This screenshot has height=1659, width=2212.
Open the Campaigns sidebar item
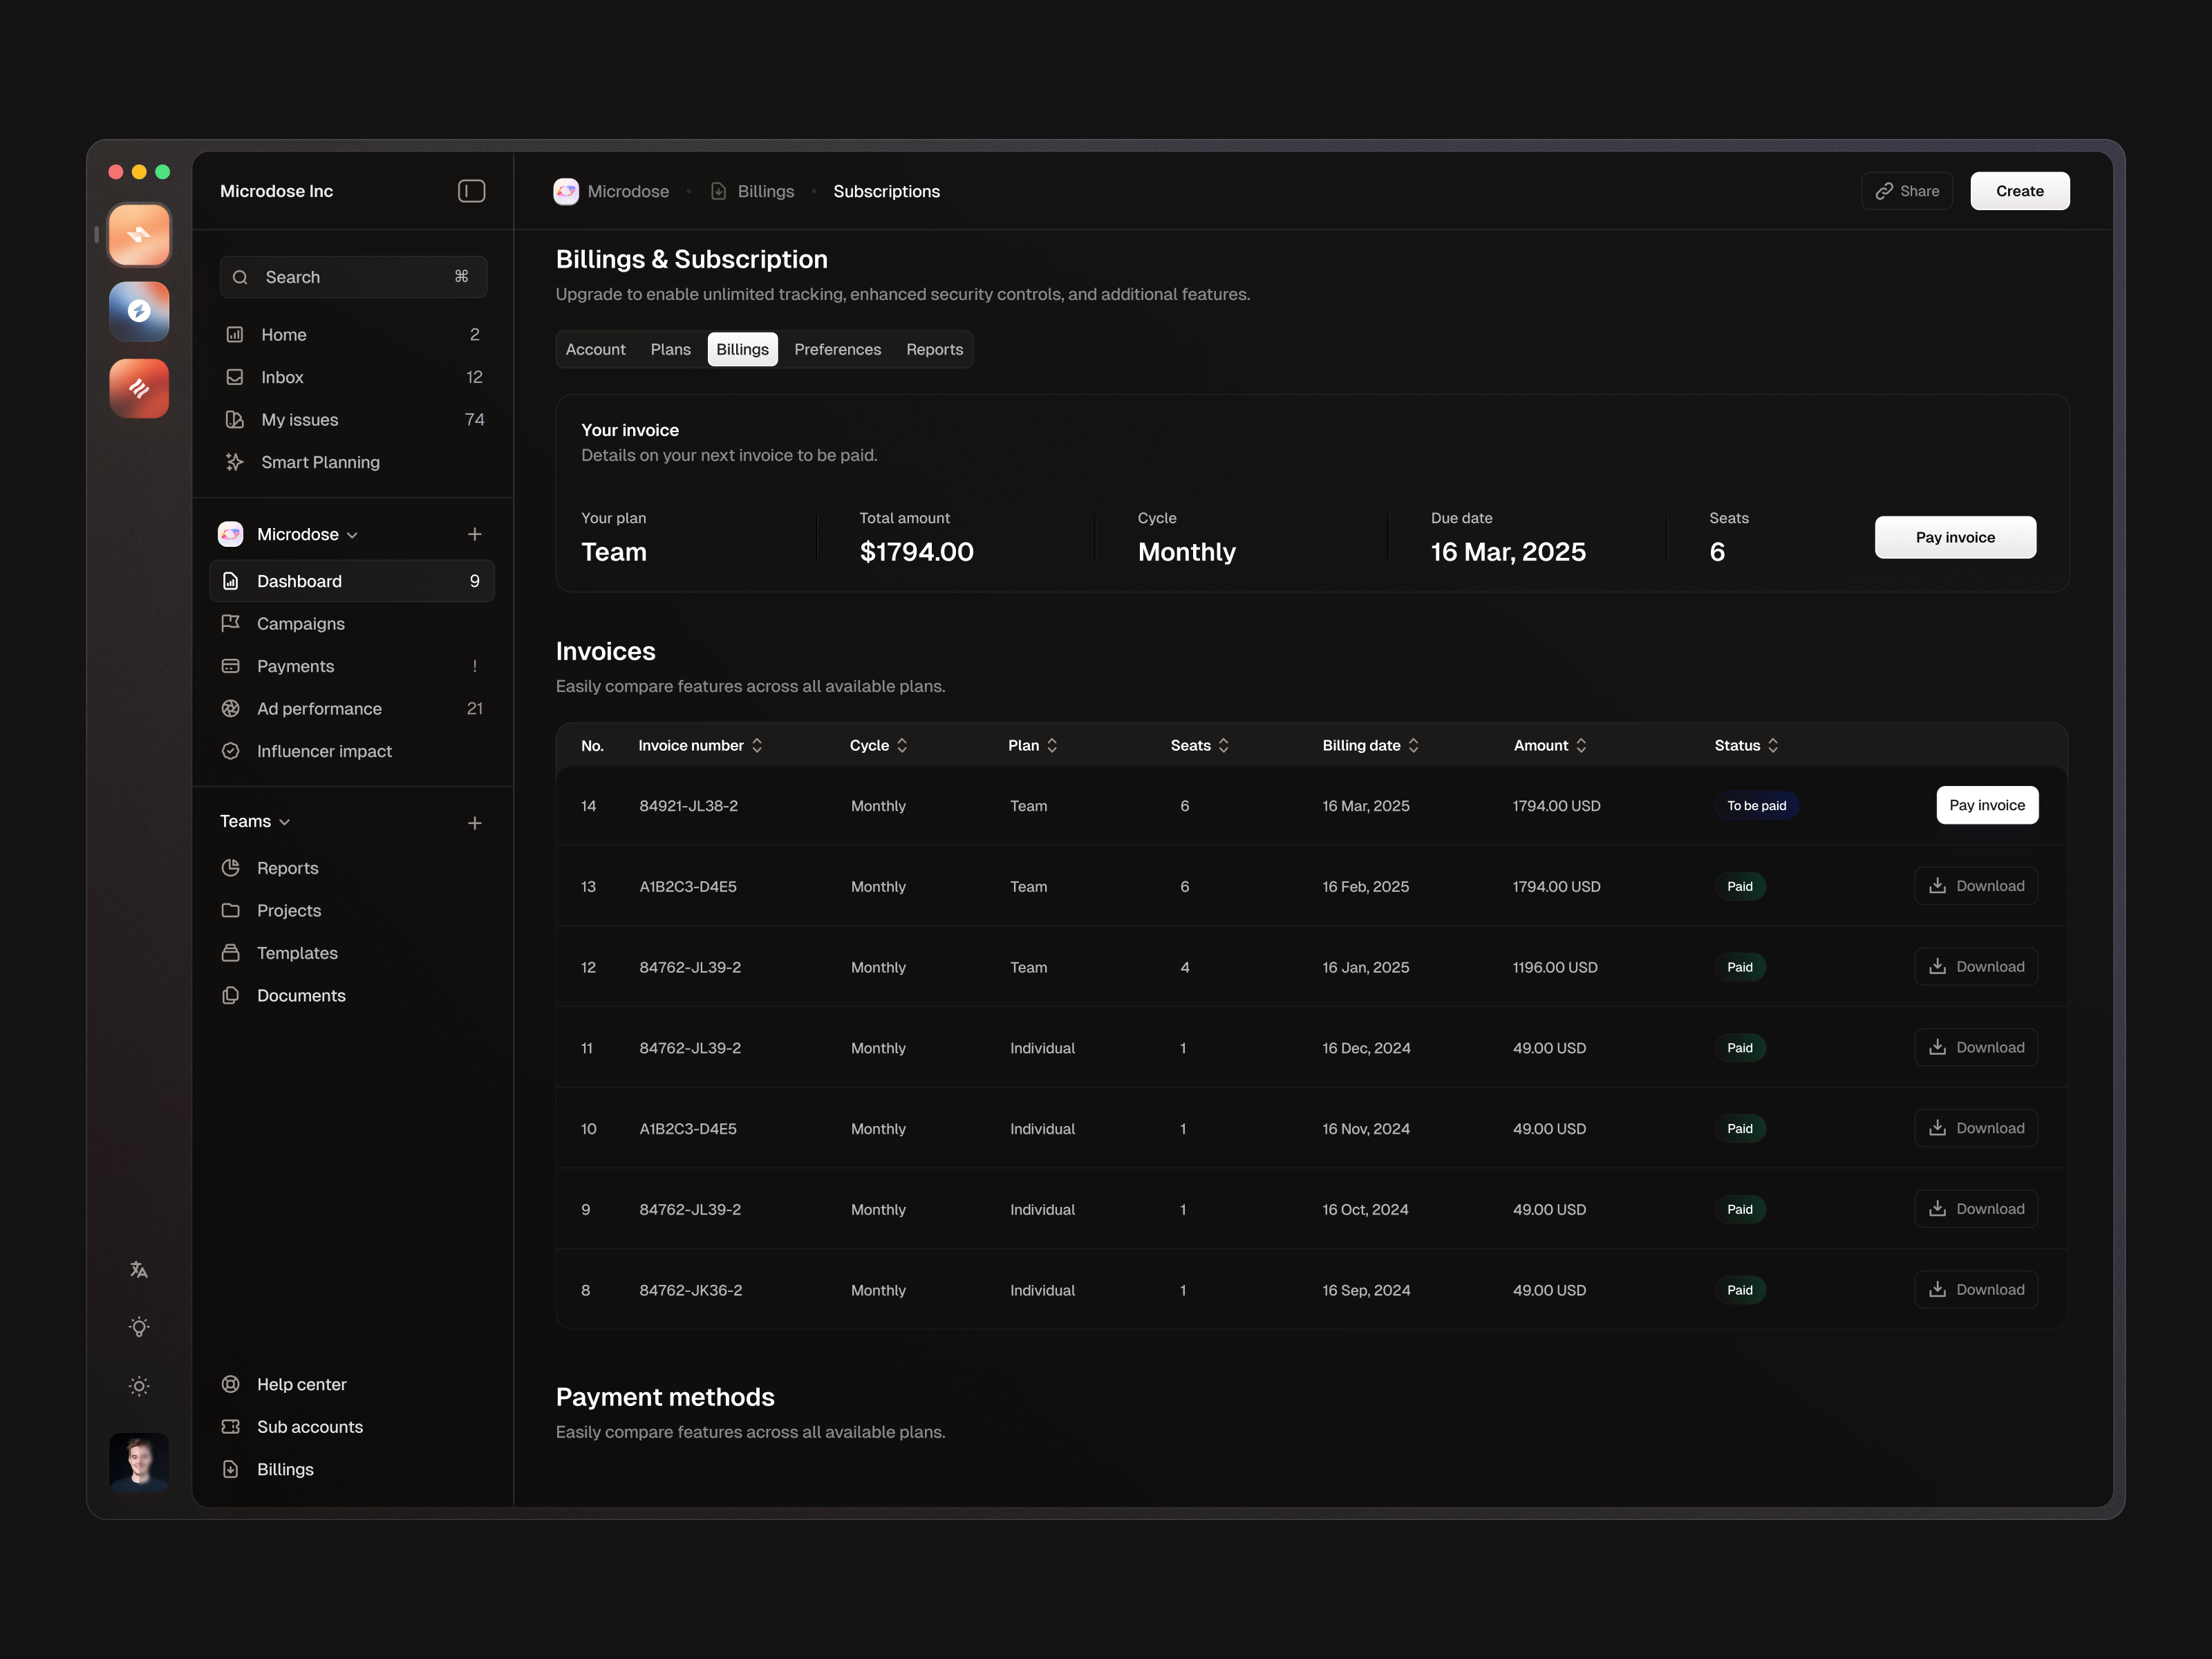click(x=352, y=624)
